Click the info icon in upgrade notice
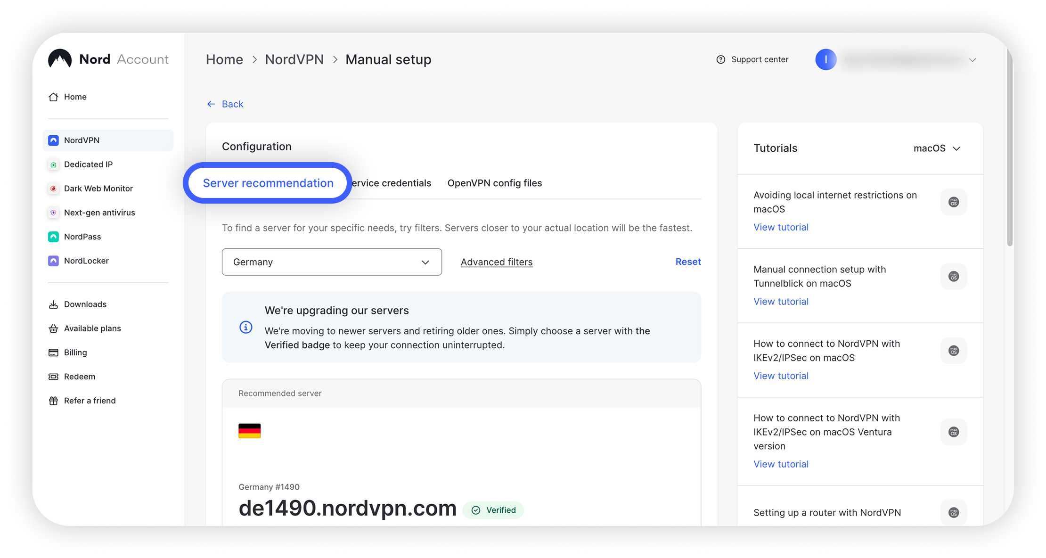 pos(246,327)
